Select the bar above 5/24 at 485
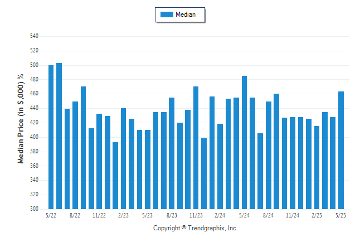This screenshot has width=360, height=242. (244, 143)
